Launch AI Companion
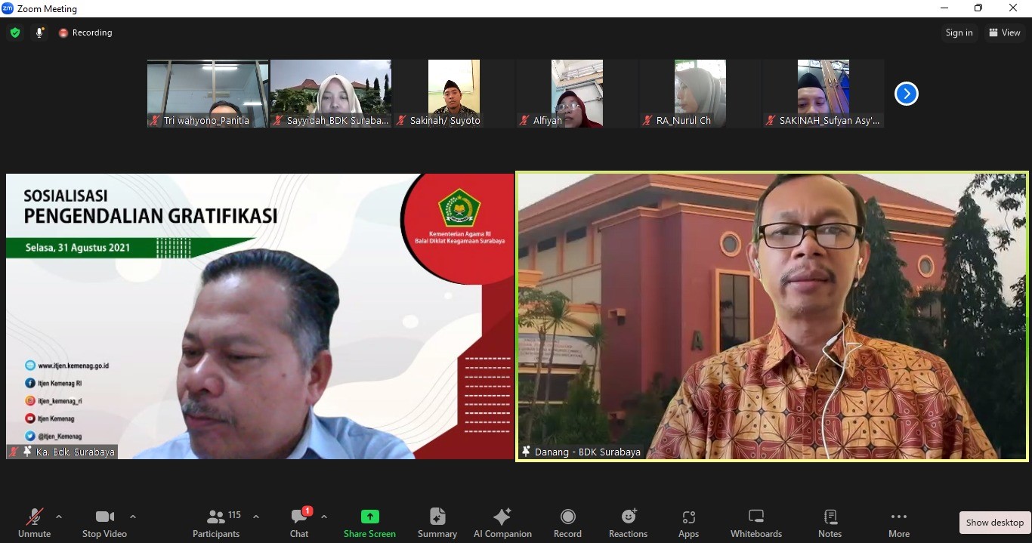The image size is (1032, 543). [x=502, y=523]
